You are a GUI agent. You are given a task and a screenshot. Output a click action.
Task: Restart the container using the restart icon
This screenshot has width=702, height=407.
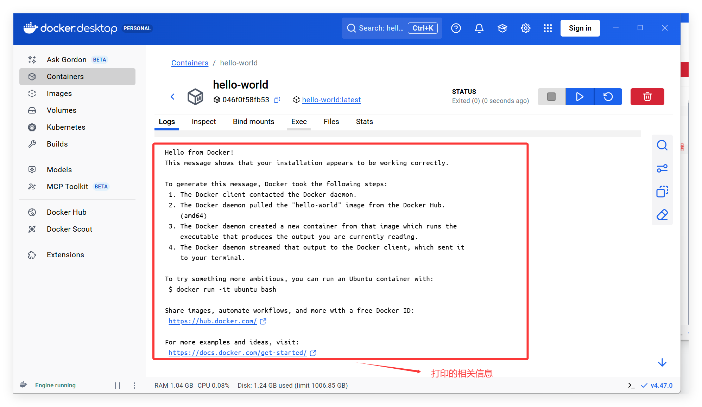(608, 97)
